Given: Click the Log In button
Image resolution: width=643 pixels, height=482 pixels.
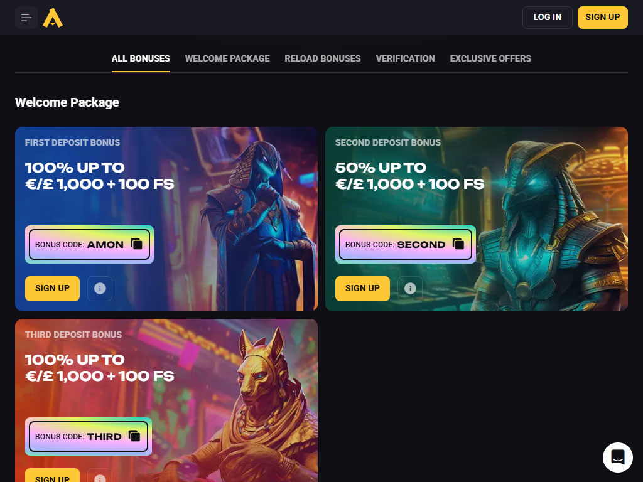Looking at the screenshot, I should click(x=547, y=17).
